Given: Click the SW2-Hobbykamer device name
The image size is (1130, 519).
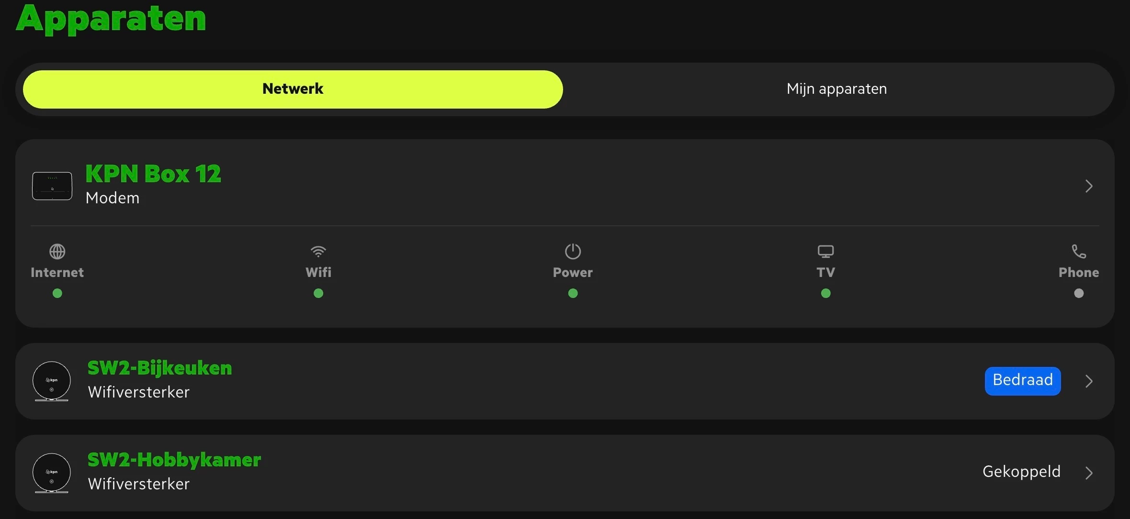Looking at the screenshot, I should [x=174, y=460].
